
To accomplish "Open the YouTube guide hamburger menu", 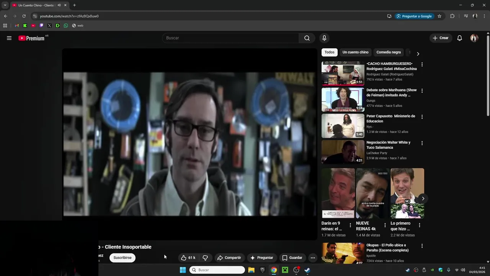I will coord(9,38).
